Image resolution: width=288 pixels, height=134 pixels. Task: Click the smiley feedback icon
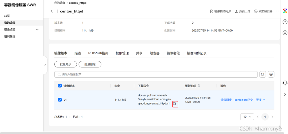(285, 33)
